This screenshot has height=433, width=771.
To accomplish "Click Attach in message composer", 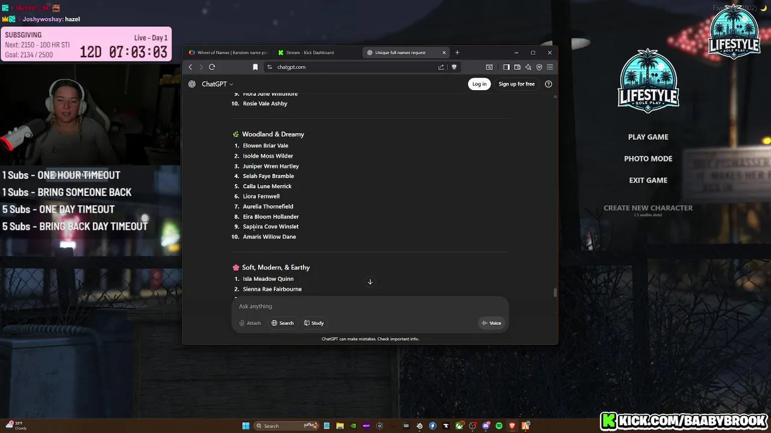I will click(250, 323).
